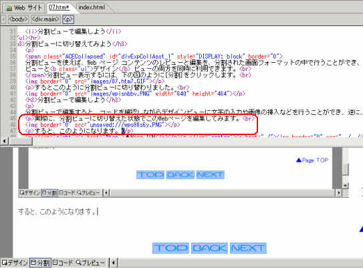This screenshot has height=268, width=363.
Task: Click code line 45 starting with 実際に、分割ビュー
Action: 140,118
